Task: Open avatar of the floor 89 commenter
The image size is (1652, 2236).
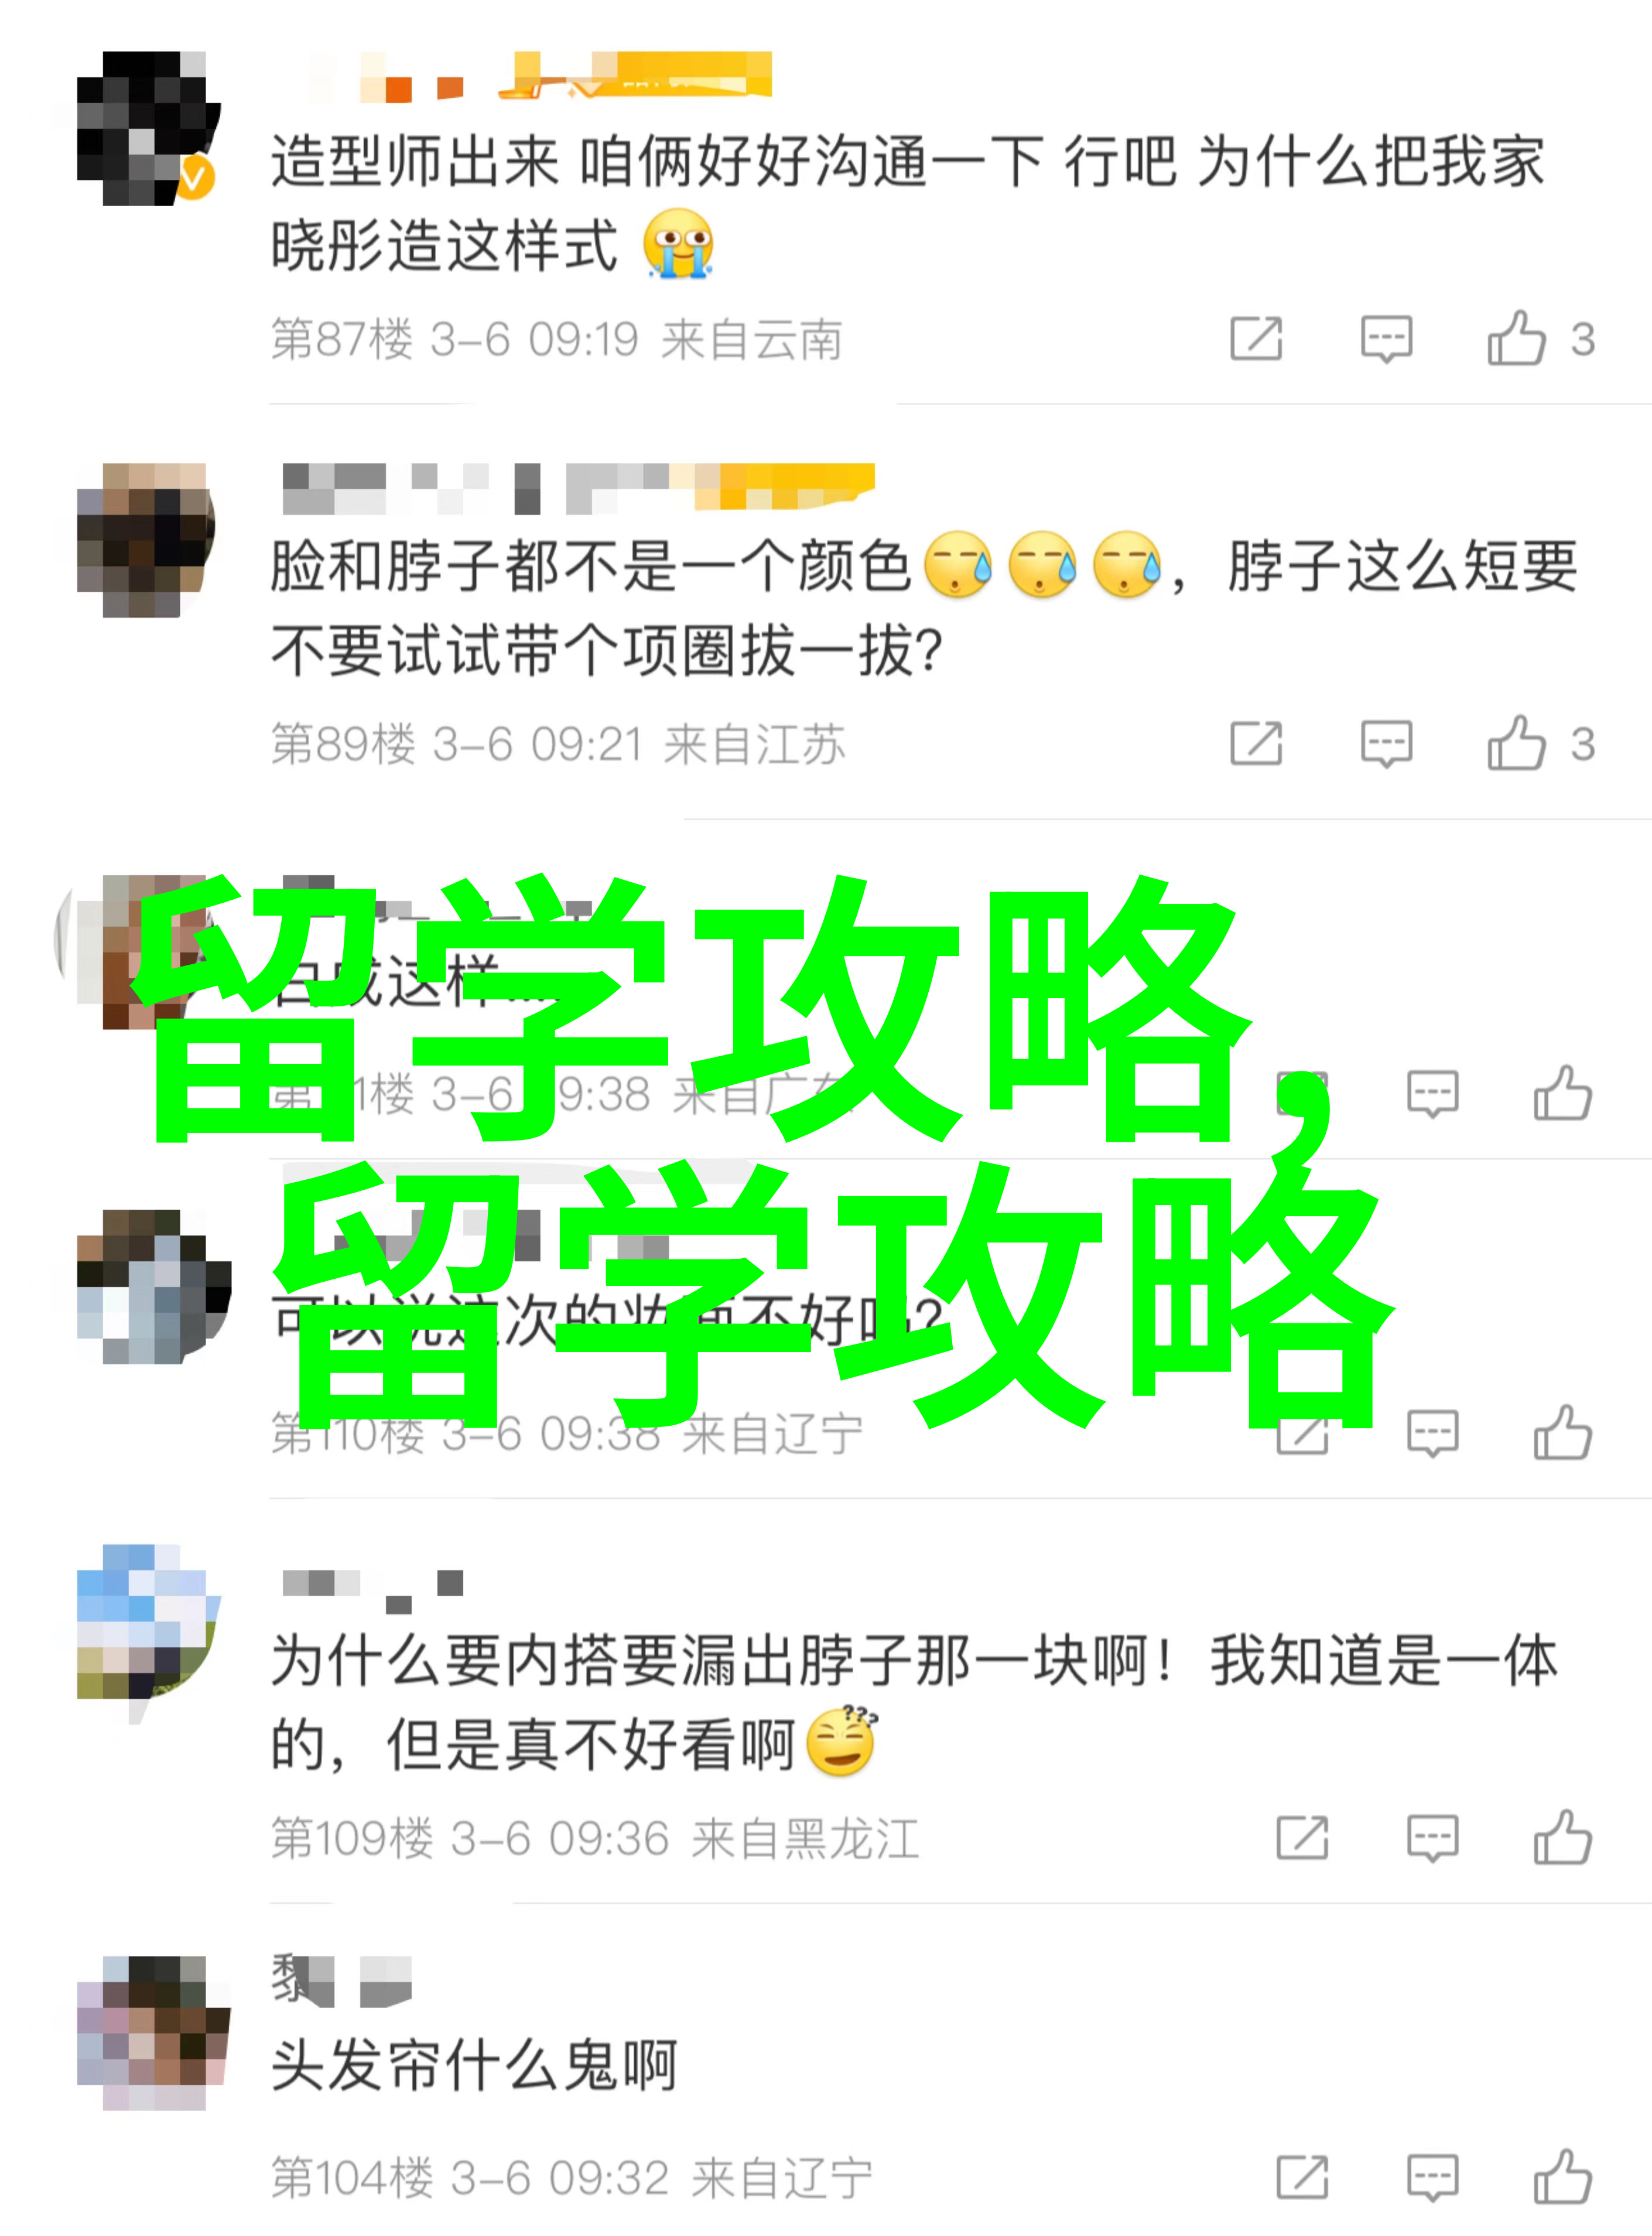Action: [x=146, y=540]
